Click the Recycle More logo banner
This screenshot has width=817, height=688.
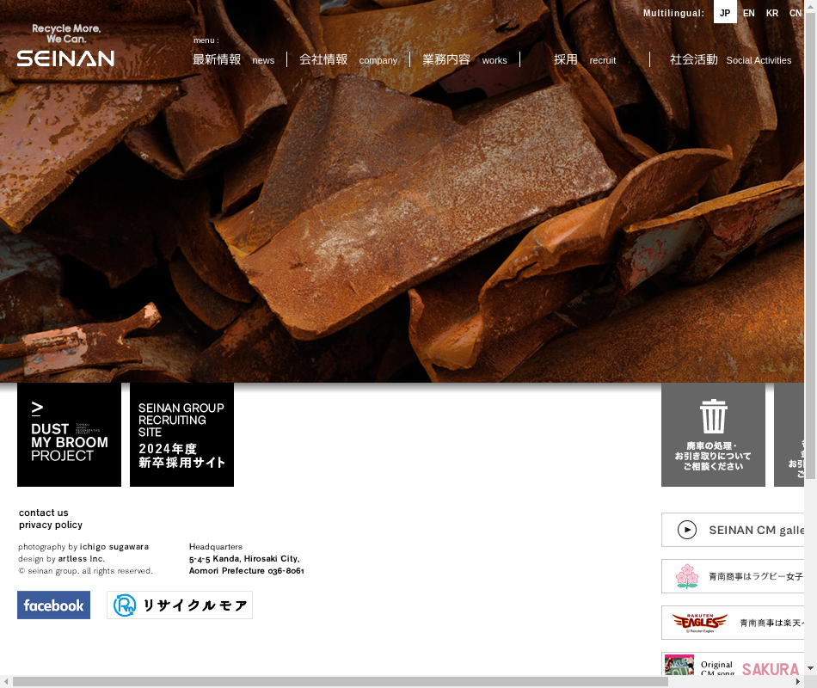pos(180,605)
